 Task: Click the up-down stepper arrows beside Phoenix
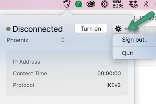click(x=63, y=40)
